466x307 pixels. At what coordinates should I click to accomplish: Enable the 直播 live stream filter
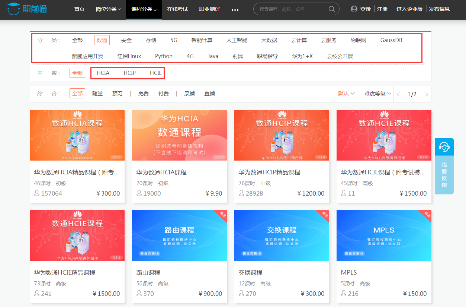coord(209,94)
